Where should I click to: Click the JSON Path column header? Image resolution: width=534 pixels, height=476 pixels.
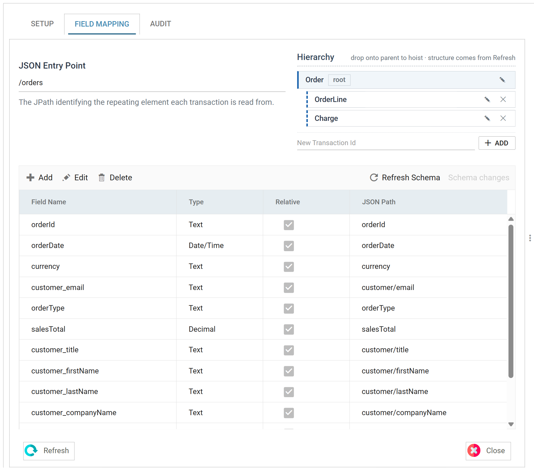tap(428, 202)
